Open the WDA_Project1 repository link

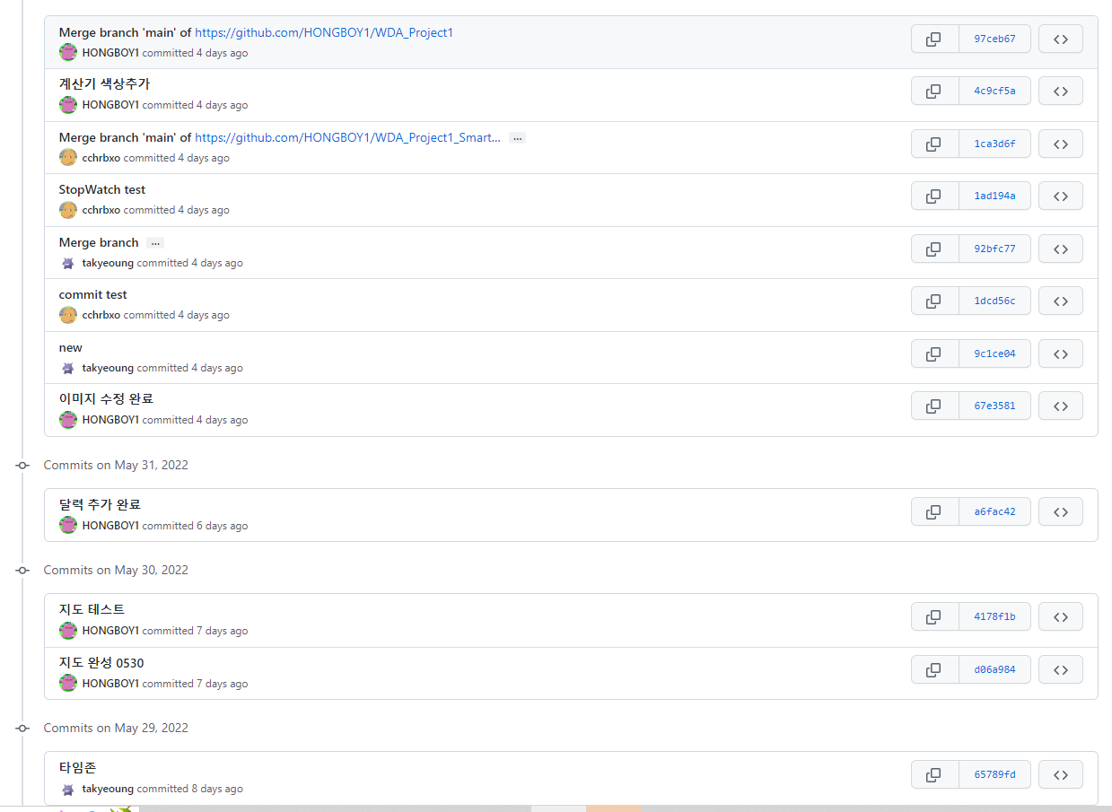coord(324,32)
